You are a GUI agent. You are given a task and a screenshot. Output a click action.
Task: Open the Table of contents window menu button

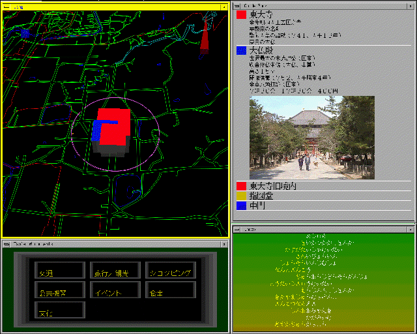pos(7,244)
